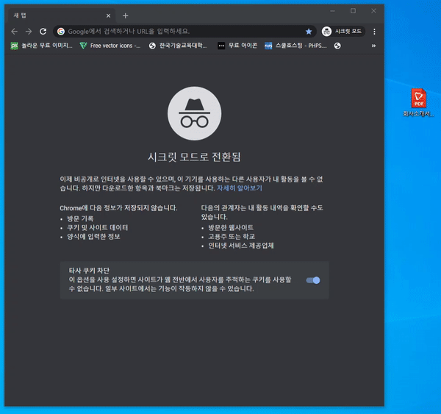Viewport: 441px width, 414px height.
Task: Select the 새 탭 tab
Action: [x=61, y=15]
